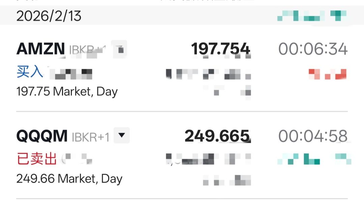Click the AMZN fill price 197.754
This screenshot has height=212, width=364.
pos(220,49)
